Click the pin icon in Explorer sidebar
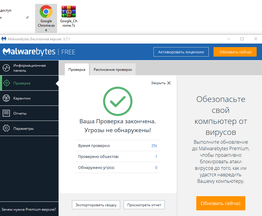 pos(27,17)
